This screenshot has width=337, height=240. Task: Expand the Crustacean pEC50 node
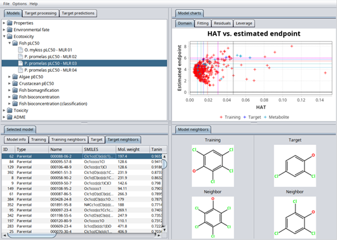[10, 83]
